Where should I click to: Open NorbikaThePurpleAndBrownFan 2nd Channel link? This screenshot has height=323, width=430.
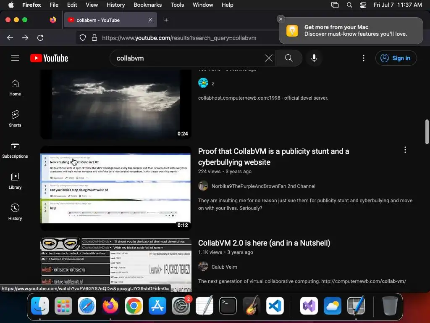coord(263,186)
